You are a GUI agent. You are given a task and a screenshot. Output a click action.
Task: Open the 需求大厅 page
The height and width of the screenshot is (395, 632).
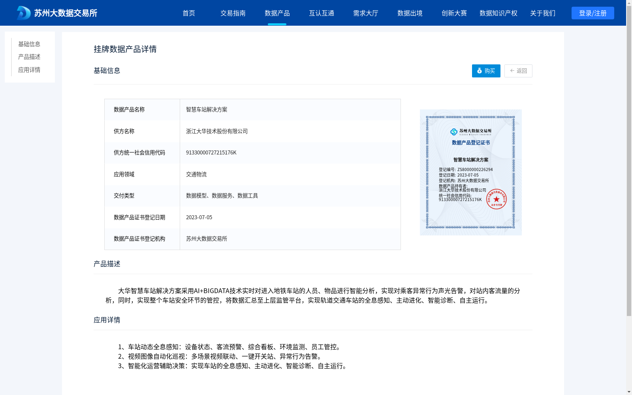366,13
